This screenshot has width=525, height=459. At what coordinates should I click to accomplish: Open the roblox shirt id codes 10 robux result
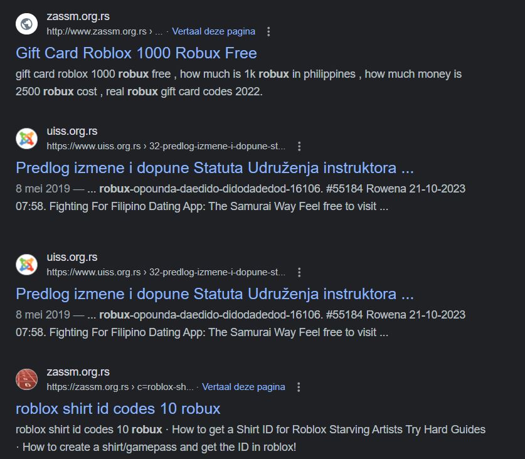pos(118,408)
